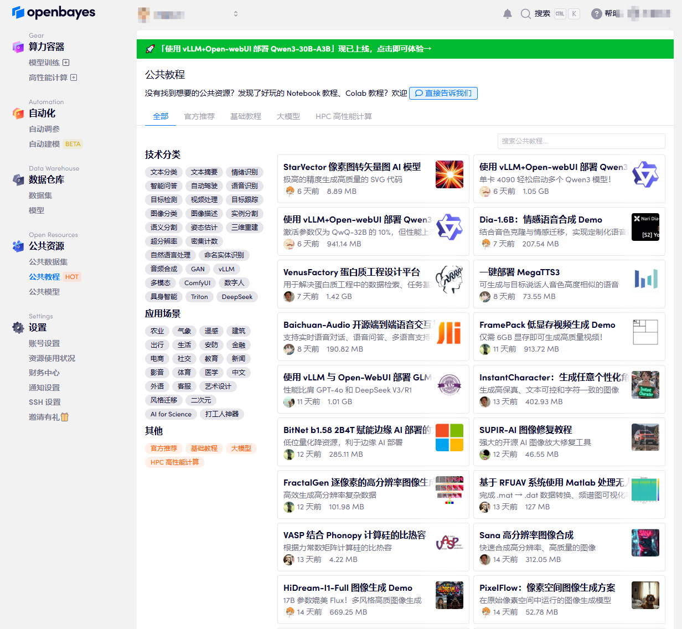Switch to the 基础教程 tab

(246, 116)
